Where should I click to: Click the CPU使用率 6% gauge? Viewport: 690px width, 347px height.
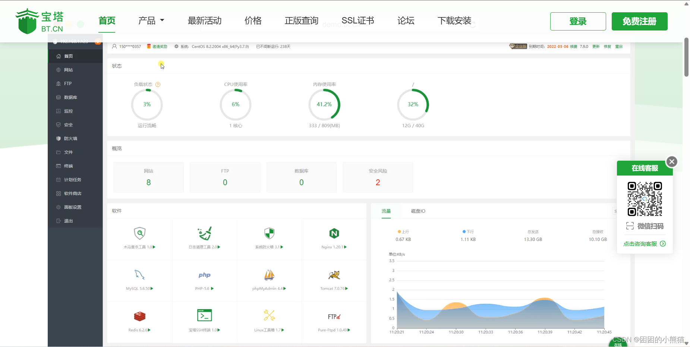[236, 105]
